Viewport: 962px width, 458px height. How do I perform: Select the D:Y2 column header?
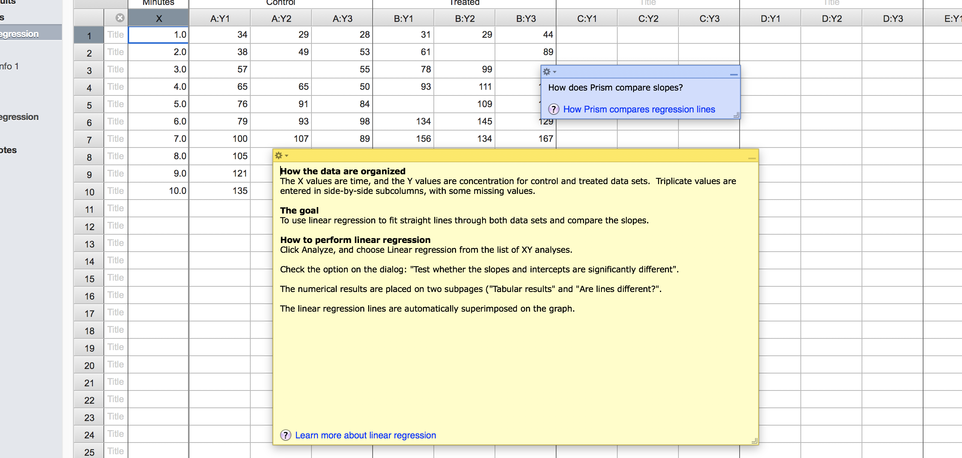click(831, 18)
